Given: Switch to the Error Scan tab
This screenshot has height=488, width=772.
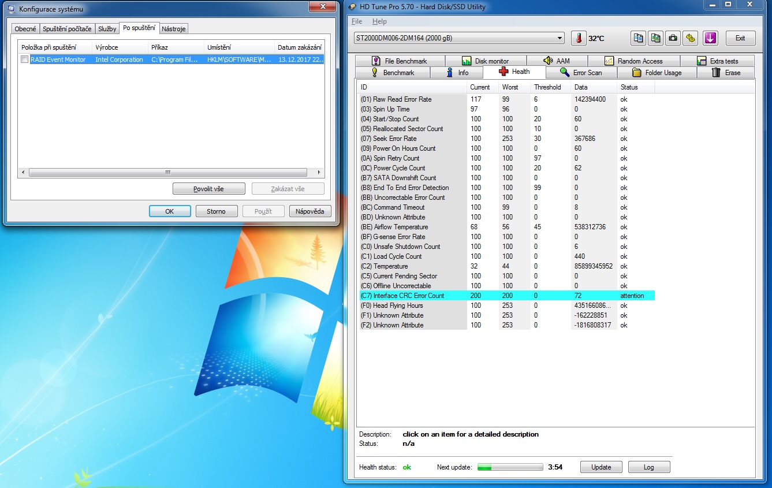Looking at the screenshot, I should point(581,73).
